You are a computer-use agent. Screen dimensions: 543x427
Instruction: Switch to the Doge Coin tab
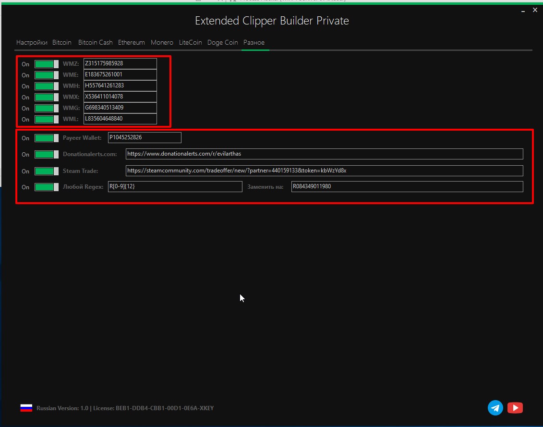coord(222,43)
